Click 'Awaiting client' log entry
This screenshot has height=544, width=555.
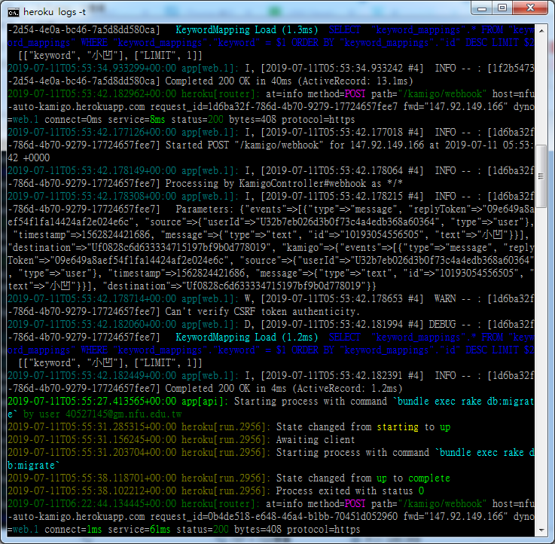pyautogui.click(x=316, y=440)
